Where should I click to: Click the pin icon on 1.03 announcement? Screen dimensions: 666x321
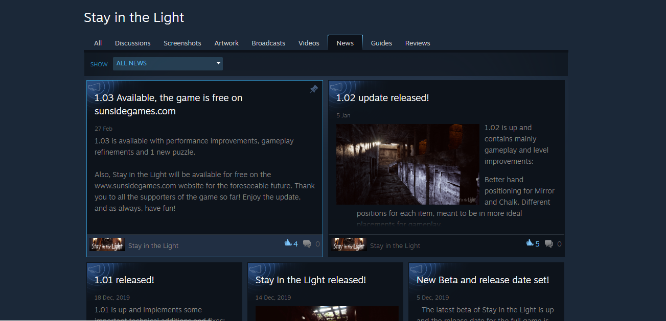coord(314,89)
